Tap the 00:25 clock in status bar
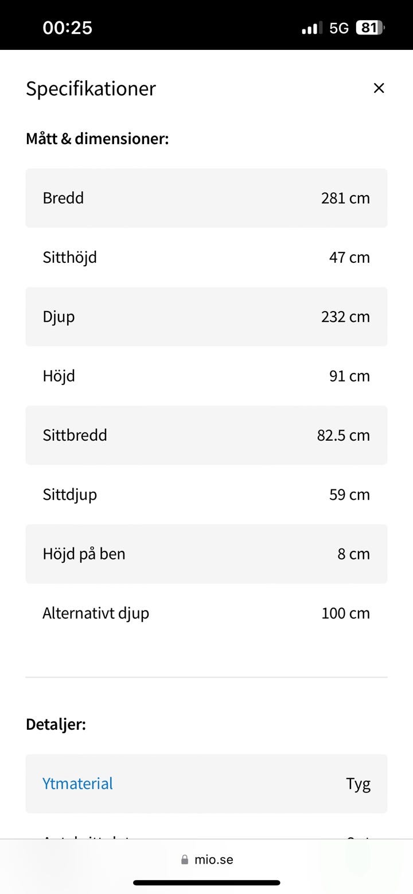The height and width of the screenshot is (894, 413). tap(67, 28)
